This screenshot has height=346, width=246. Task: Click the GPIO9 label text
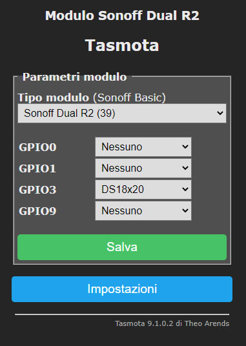tap(37, 211)
